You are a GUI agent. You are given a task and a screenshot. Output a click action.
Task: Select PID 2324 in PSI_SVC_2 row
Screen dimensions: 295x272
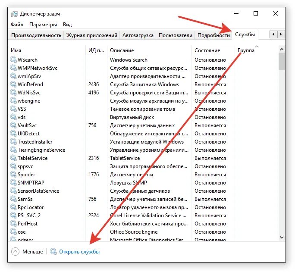click(x=94, y=216)
